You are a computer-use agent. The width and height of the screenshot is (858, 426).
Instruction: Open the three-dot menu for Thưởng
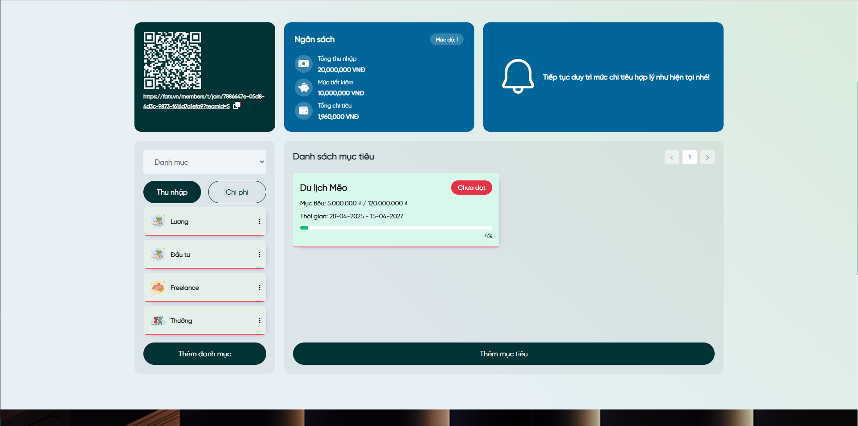pyautogui.click(x=259, y=321)
